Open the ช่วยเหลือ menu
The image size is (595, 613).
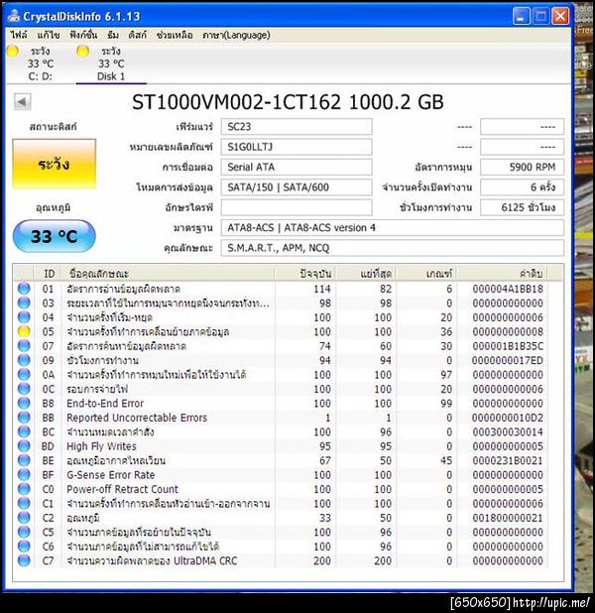pyautogui.click(x=175, y=35)
